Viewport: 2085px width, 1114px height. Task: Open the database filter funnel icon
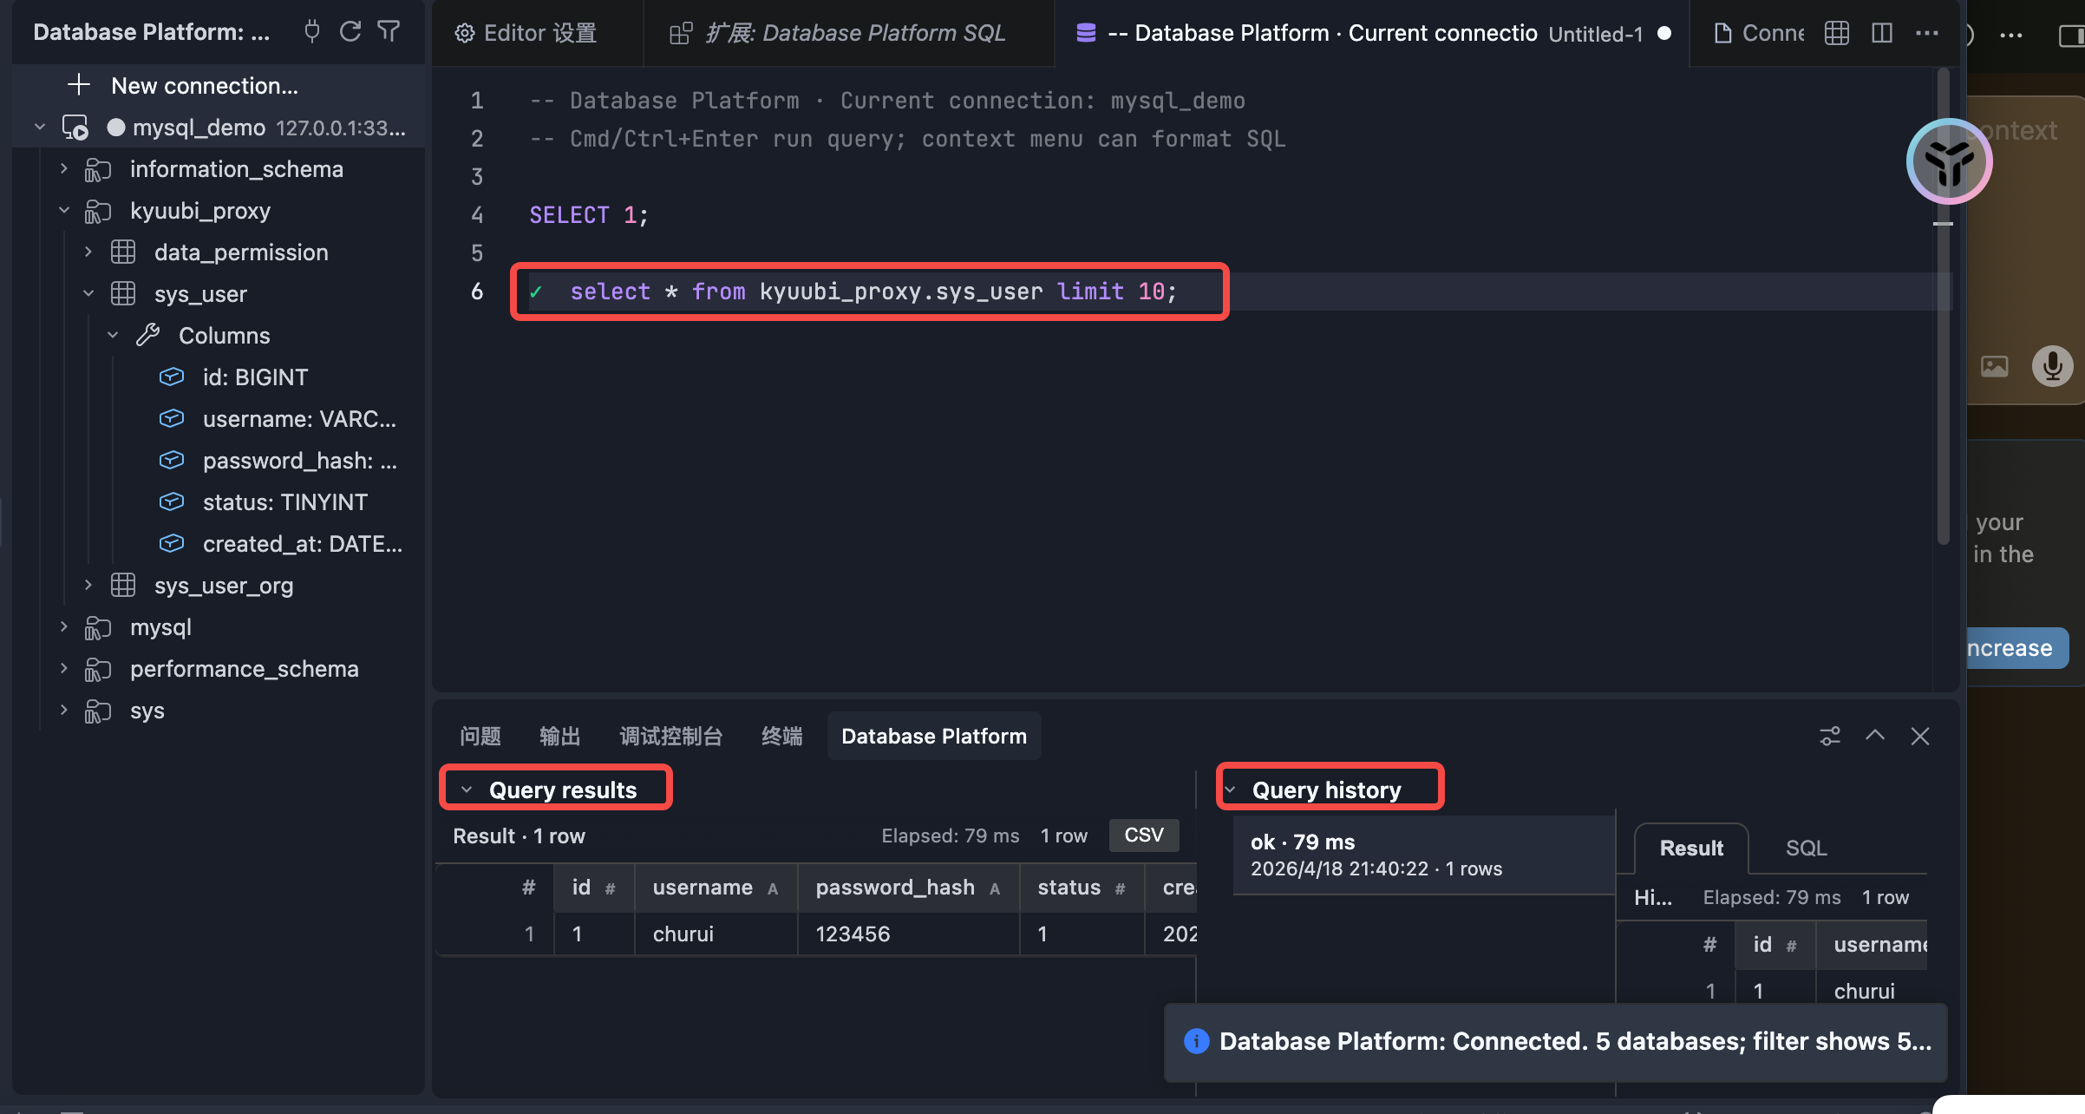pyautogui.click(x=389, y=32)
